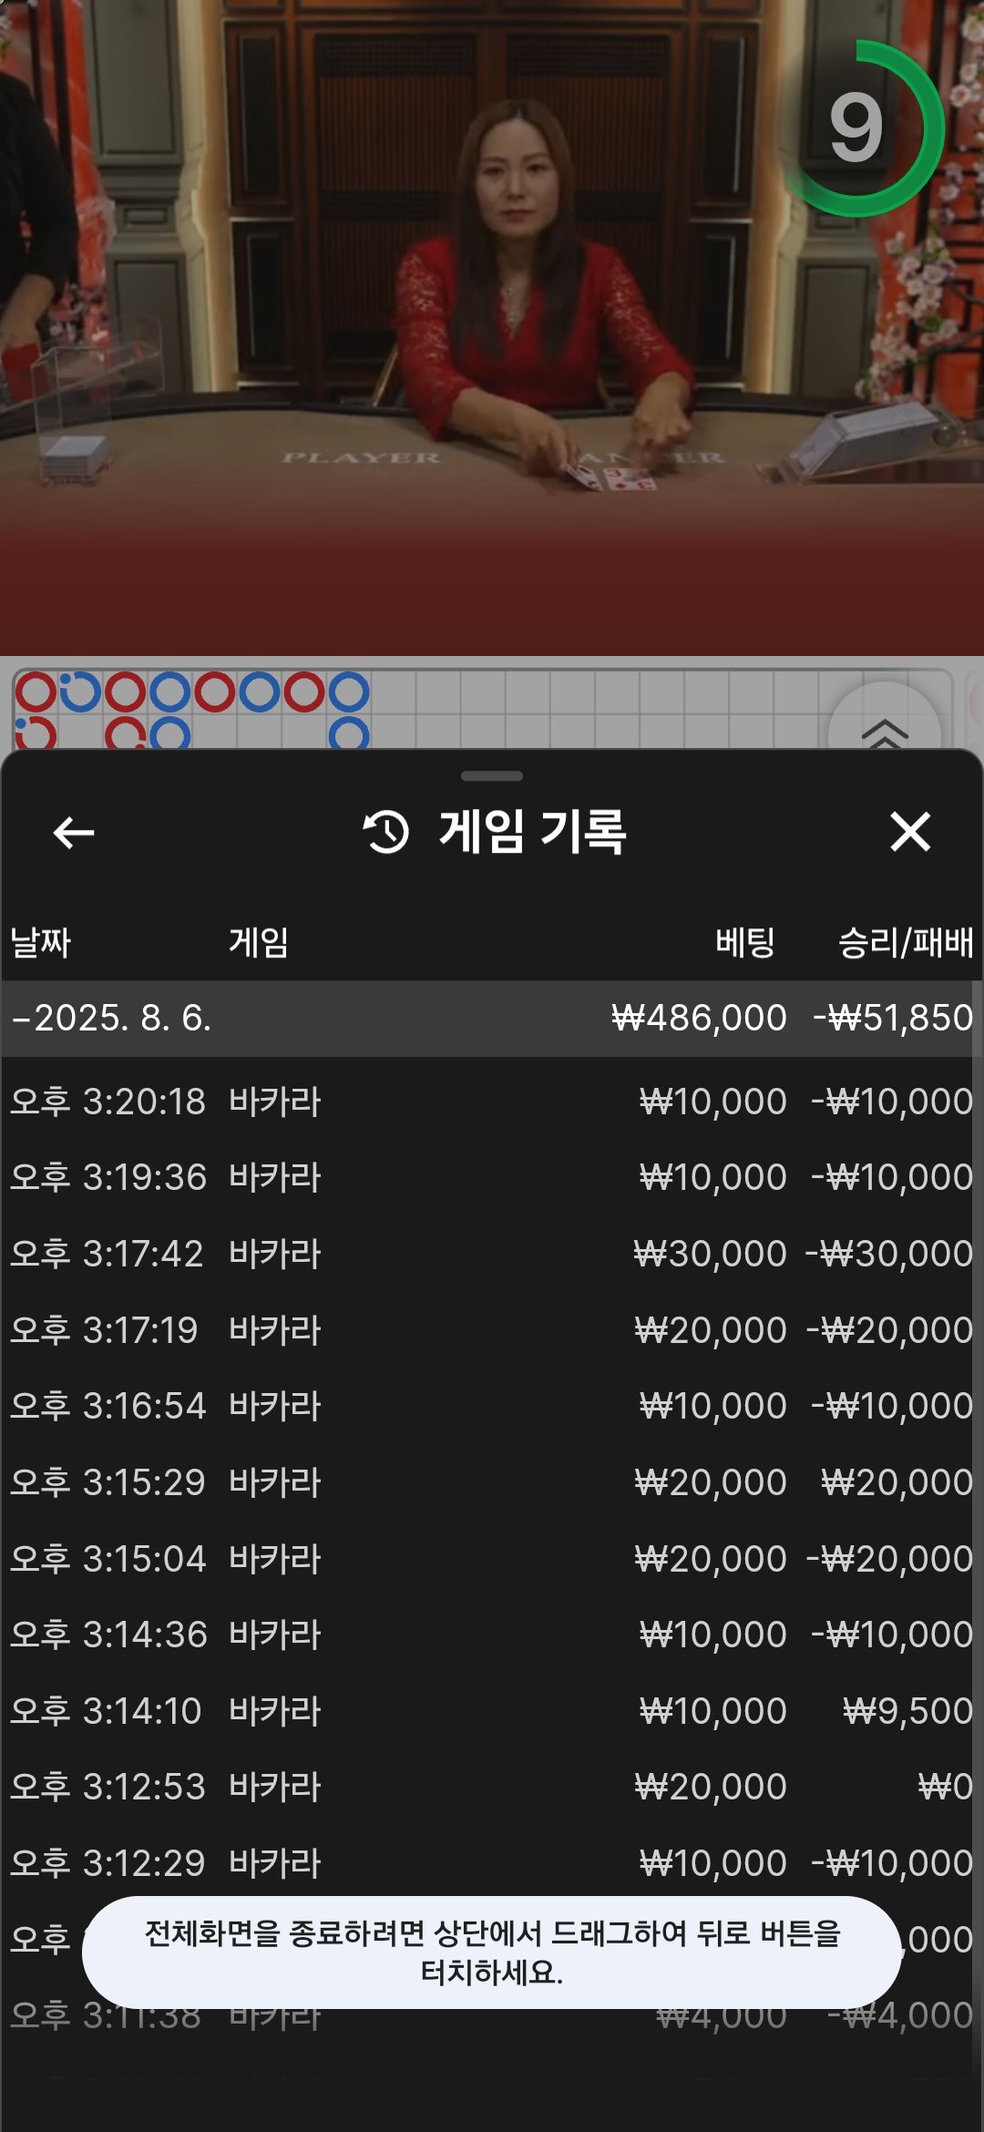This screenshot has height=2132, width=984.
Task: Open the 3:20:18 baccarat record
Action: [492, 1102]
